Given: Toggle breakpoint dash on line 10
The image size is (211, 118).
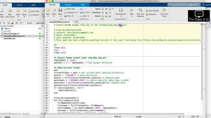Looking at the screenshot, I should pos(49,48).
